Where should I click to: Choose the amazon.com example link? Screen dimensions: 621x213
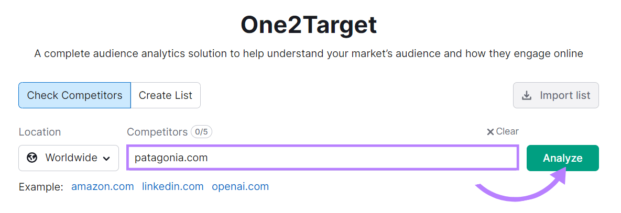click(x=103, y=186)
